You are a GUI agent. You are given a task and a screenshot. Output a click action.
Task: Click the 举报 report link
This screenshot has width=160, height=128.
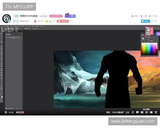[x=136, y=16]
